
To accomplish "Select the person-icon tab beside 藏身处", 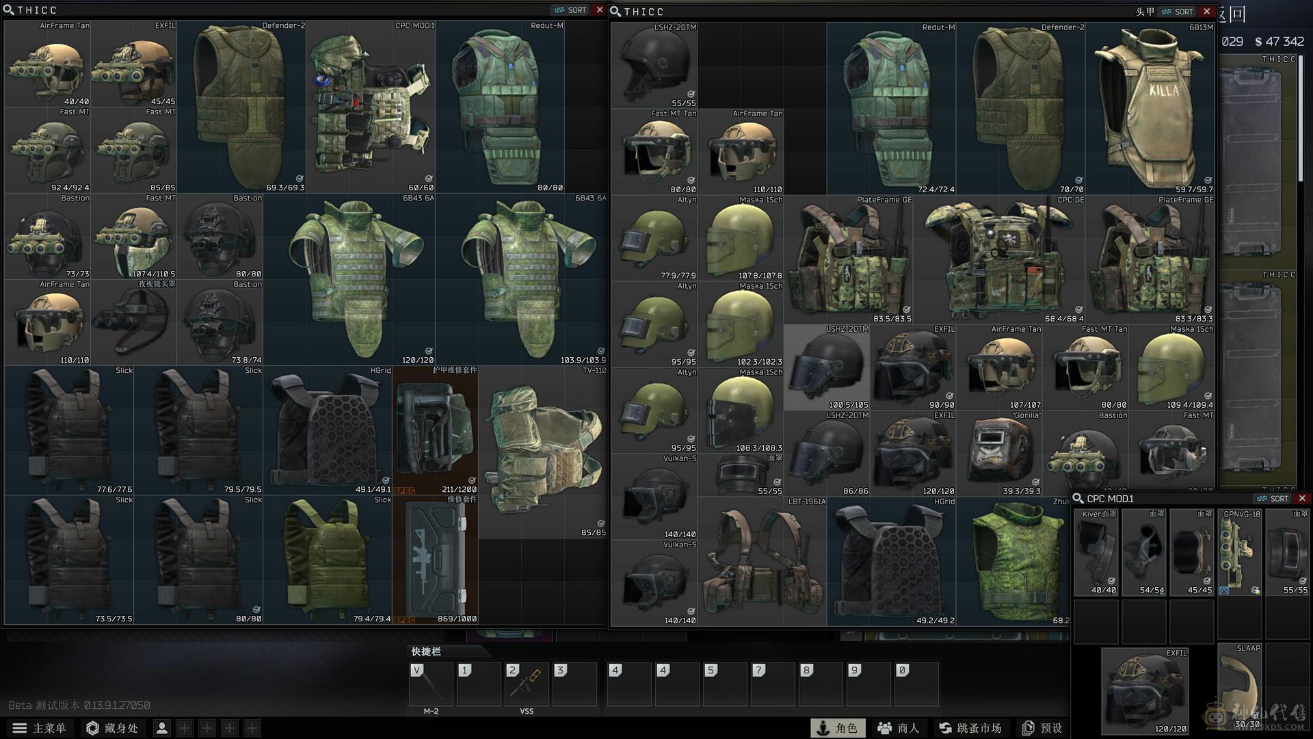I will (162, 728).
